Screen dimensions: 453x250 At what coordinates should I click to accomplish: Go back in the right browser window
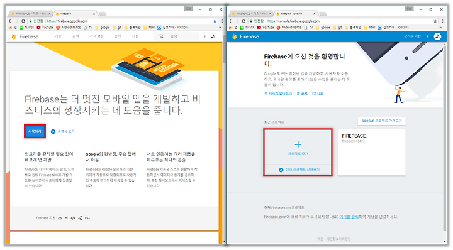pos(231,21)
